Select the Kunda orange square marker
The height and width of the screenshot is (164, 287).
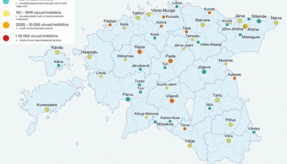(x=210, y=13)
